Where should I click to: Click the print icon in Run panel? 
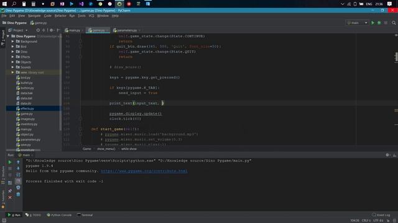(18, 188)
